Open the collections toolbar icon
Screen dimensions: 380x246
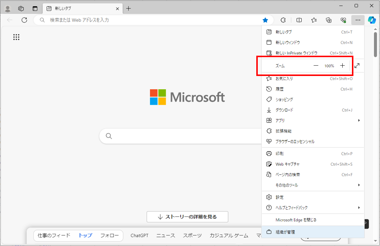coord(329,20)
